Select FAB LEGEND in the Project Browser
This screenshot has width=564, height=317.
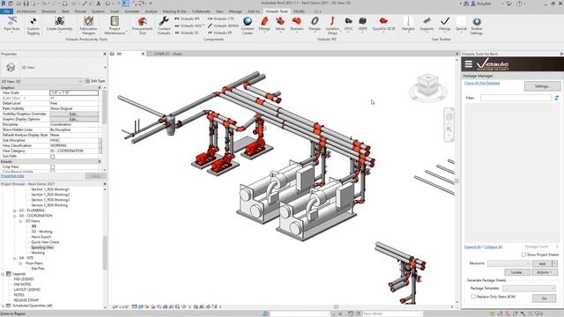click(x=24, y=279)
